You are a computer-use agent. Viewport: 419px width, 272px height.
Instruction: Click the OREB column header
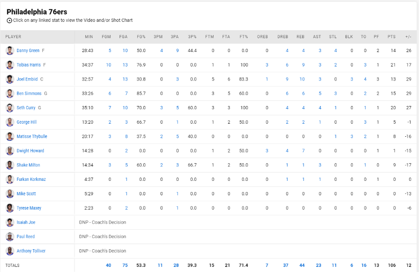(x=263, y=37)
